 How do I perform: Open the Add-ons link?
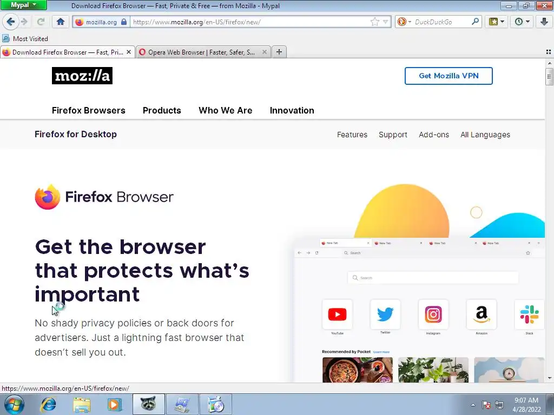coord(434,135)
